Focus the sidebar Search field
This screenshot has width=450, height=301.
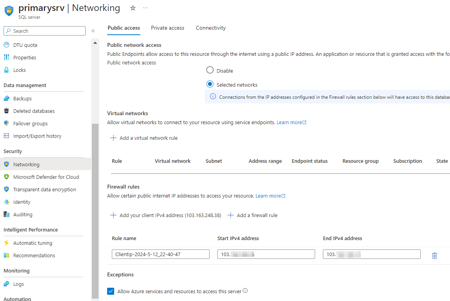click(45, 31)
